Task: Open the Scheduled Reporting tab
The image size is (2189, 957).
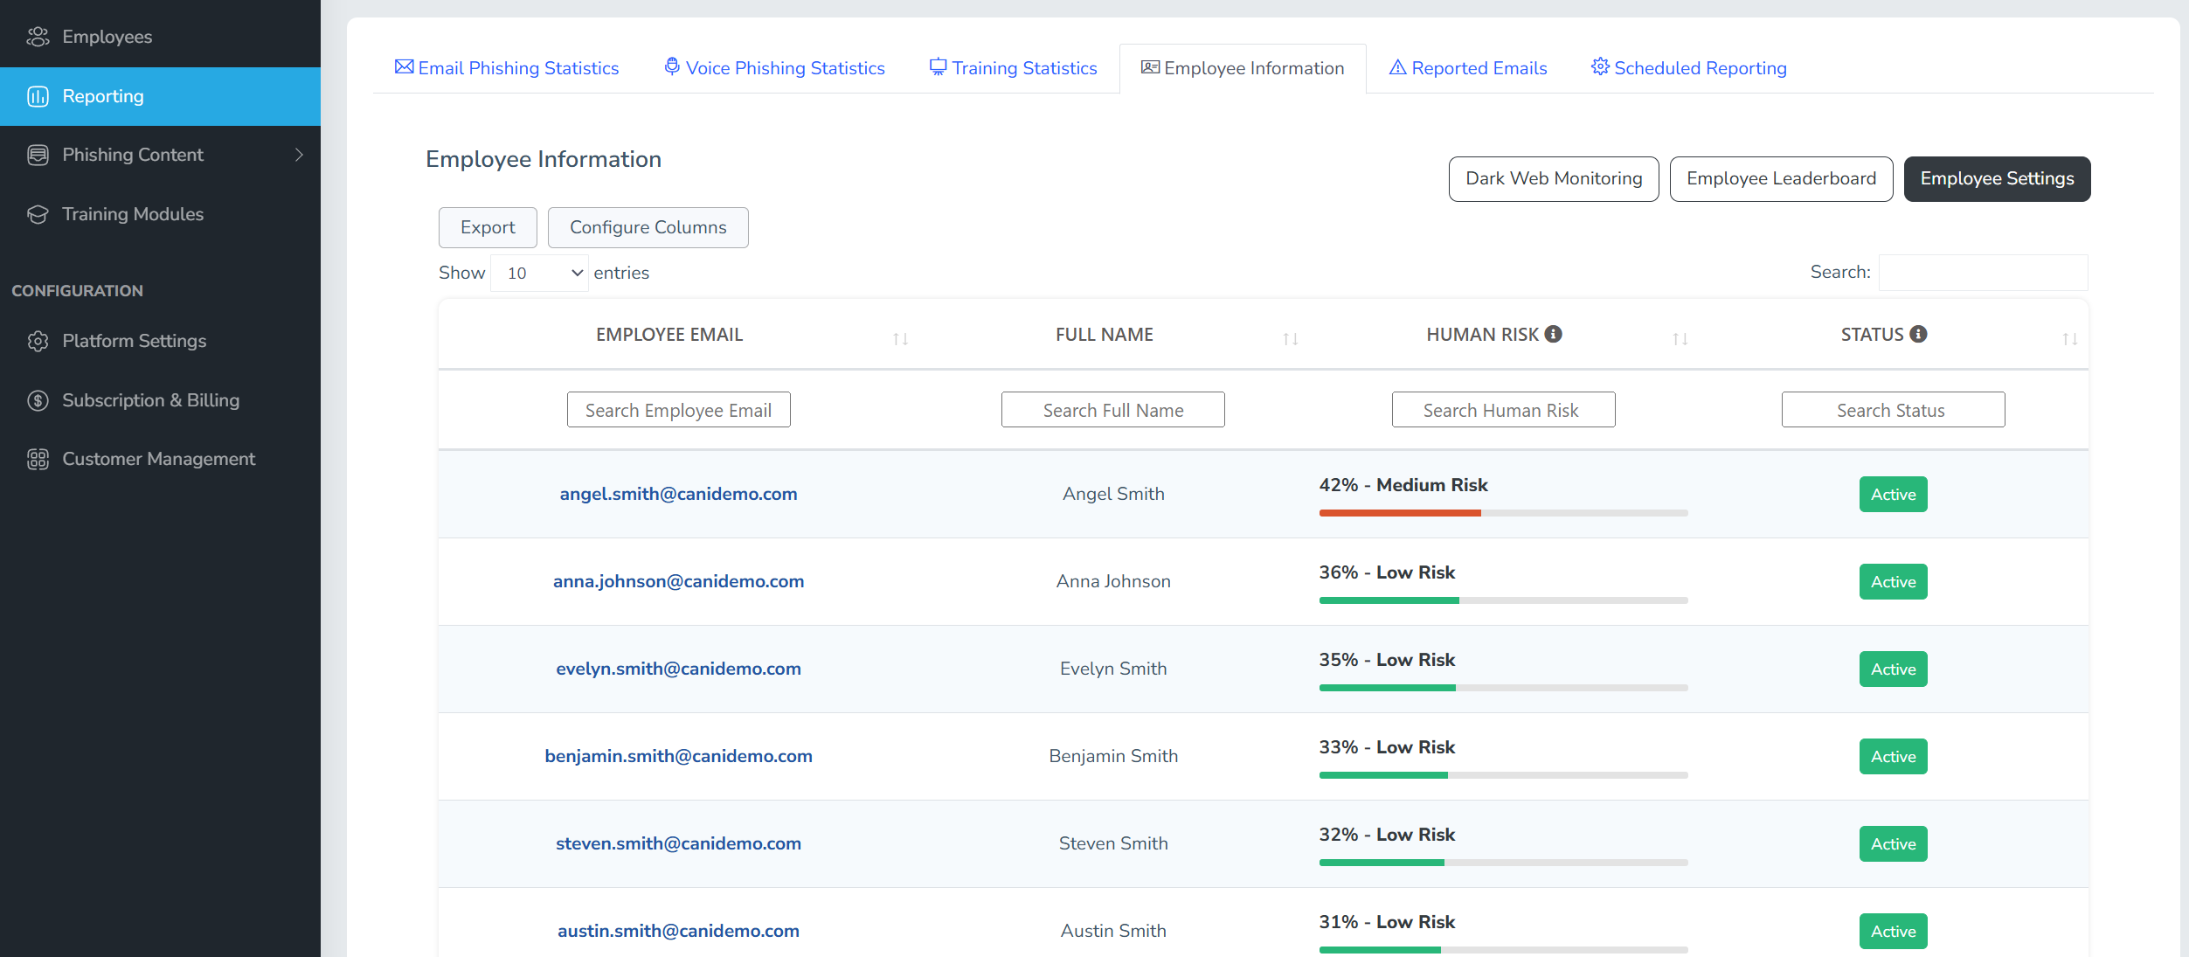Action: click(x=1688, y=68)
